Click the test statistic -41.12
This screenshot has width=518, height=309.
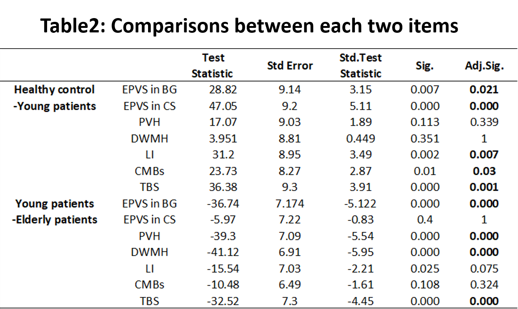223,252
